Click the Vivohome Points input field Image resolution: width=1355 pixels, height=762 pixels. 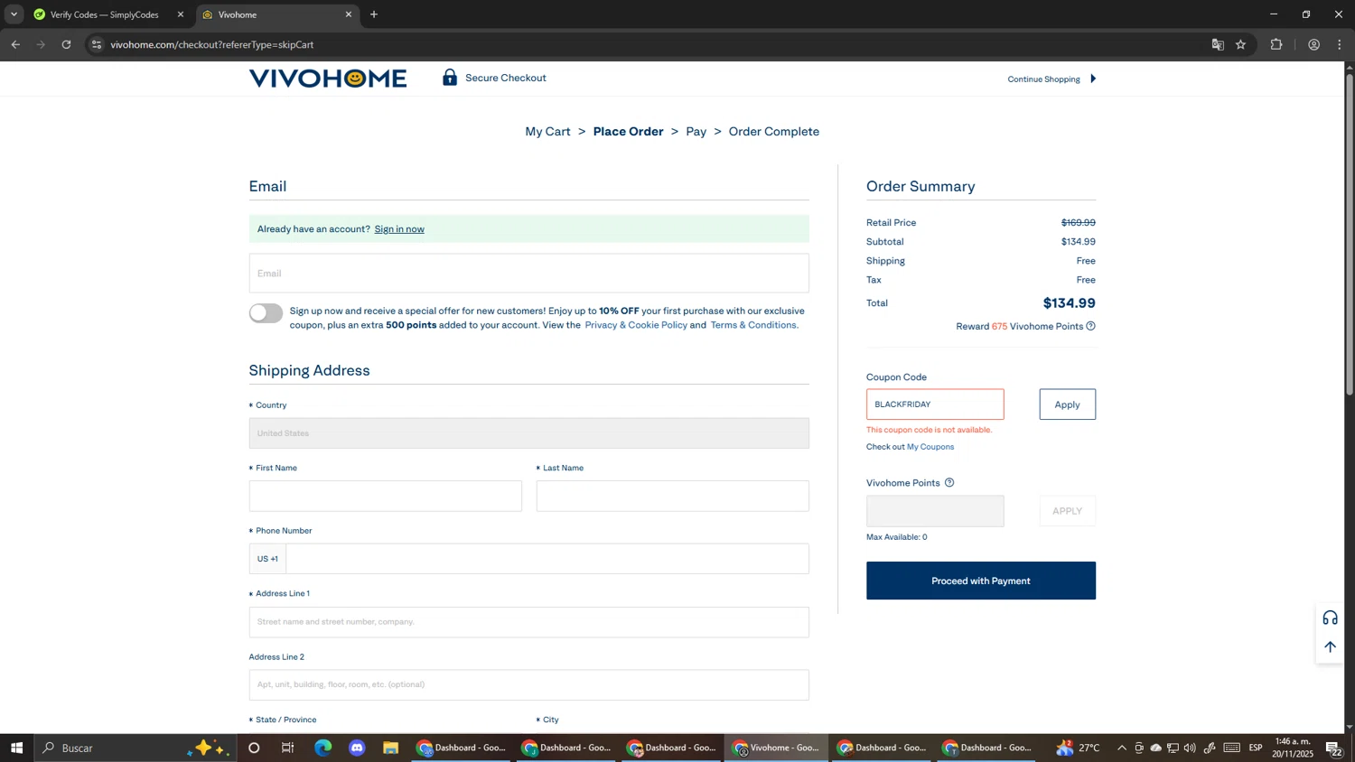(x=935, y=511)
